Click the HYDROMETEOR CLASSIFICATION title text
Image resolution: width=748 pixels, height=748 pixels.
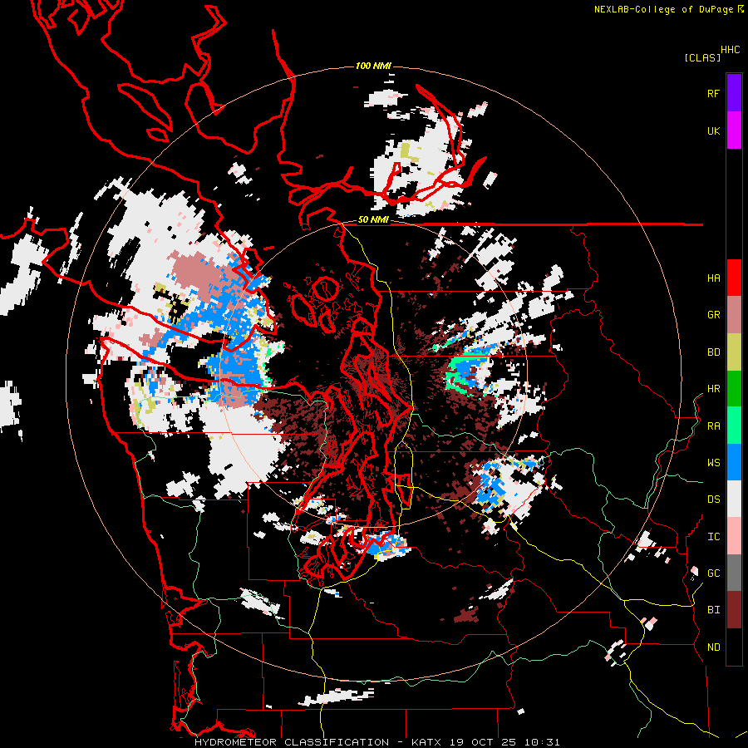pos(292,742)
